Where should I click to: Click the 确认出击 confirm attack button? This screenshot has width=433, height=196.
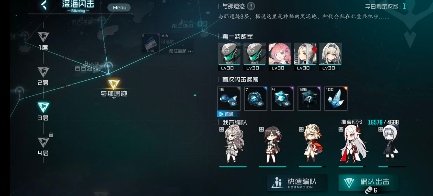[369, 183]
